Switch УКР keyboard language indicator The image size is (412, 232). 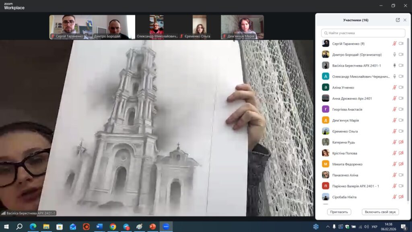[375, 227]
